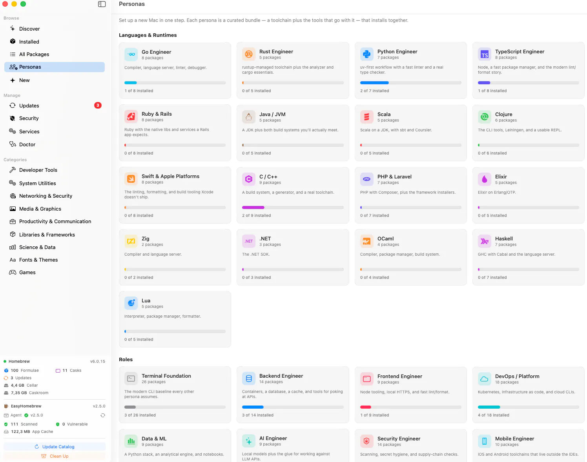Click the Update Catalog button
The width and height of the screenshot is (587, 462).
[x=55, y=447]
